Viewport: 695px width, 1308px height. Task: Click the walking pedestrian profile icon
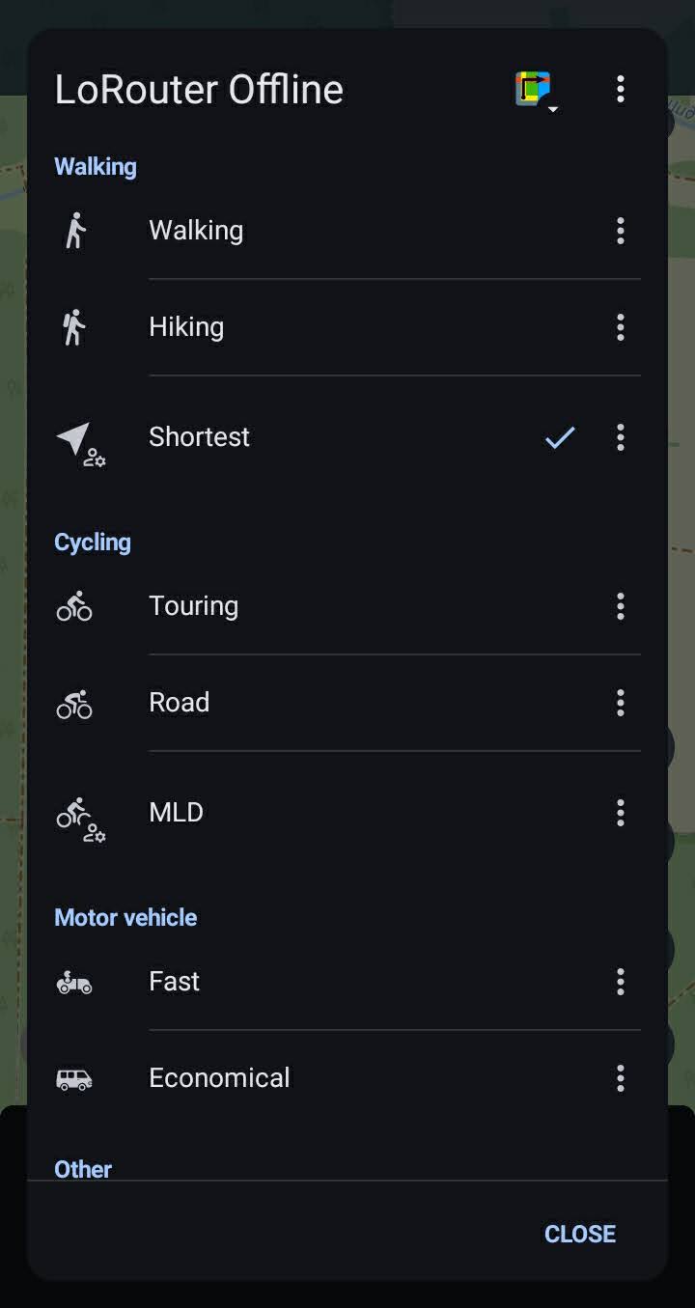tap(75, 231)
